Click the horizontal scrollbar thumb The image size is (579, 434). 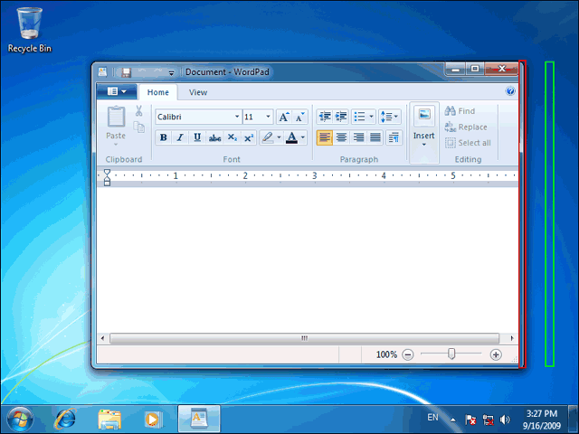304,338
